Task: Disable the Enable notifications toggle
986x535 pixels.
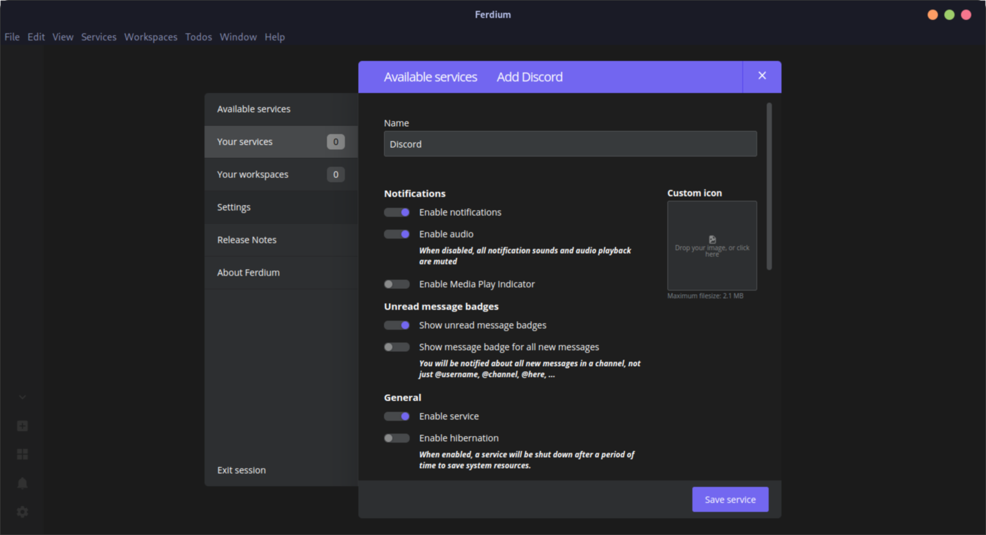Action: (x=397, y=212)
